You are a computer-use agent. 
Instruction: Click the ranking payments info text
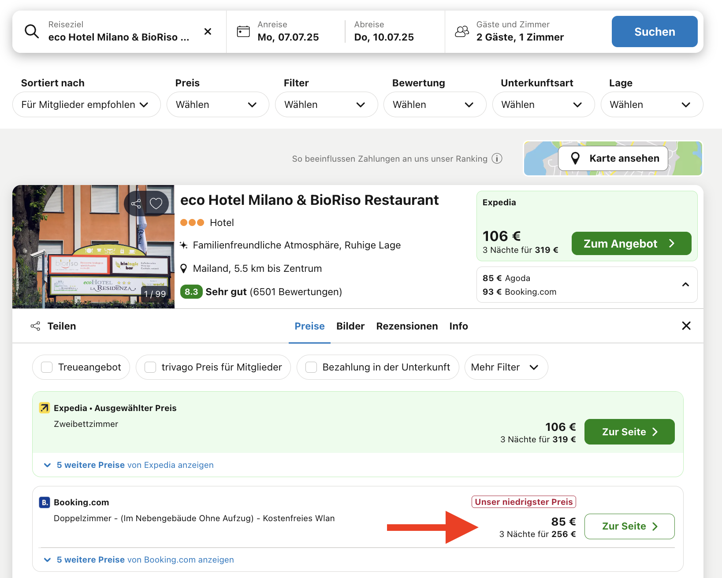(390, 159)
